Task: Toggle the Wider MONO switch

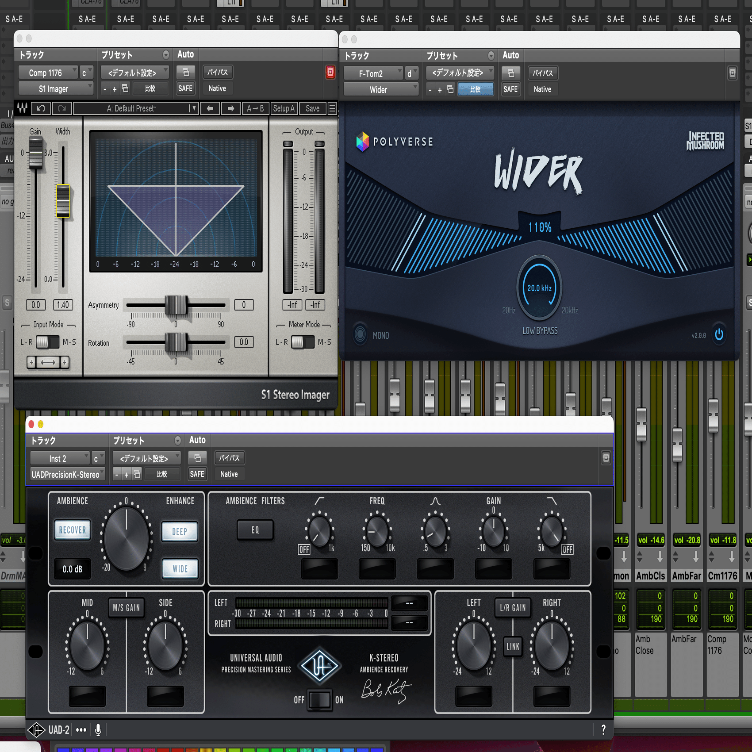Action: pos(360,334)
